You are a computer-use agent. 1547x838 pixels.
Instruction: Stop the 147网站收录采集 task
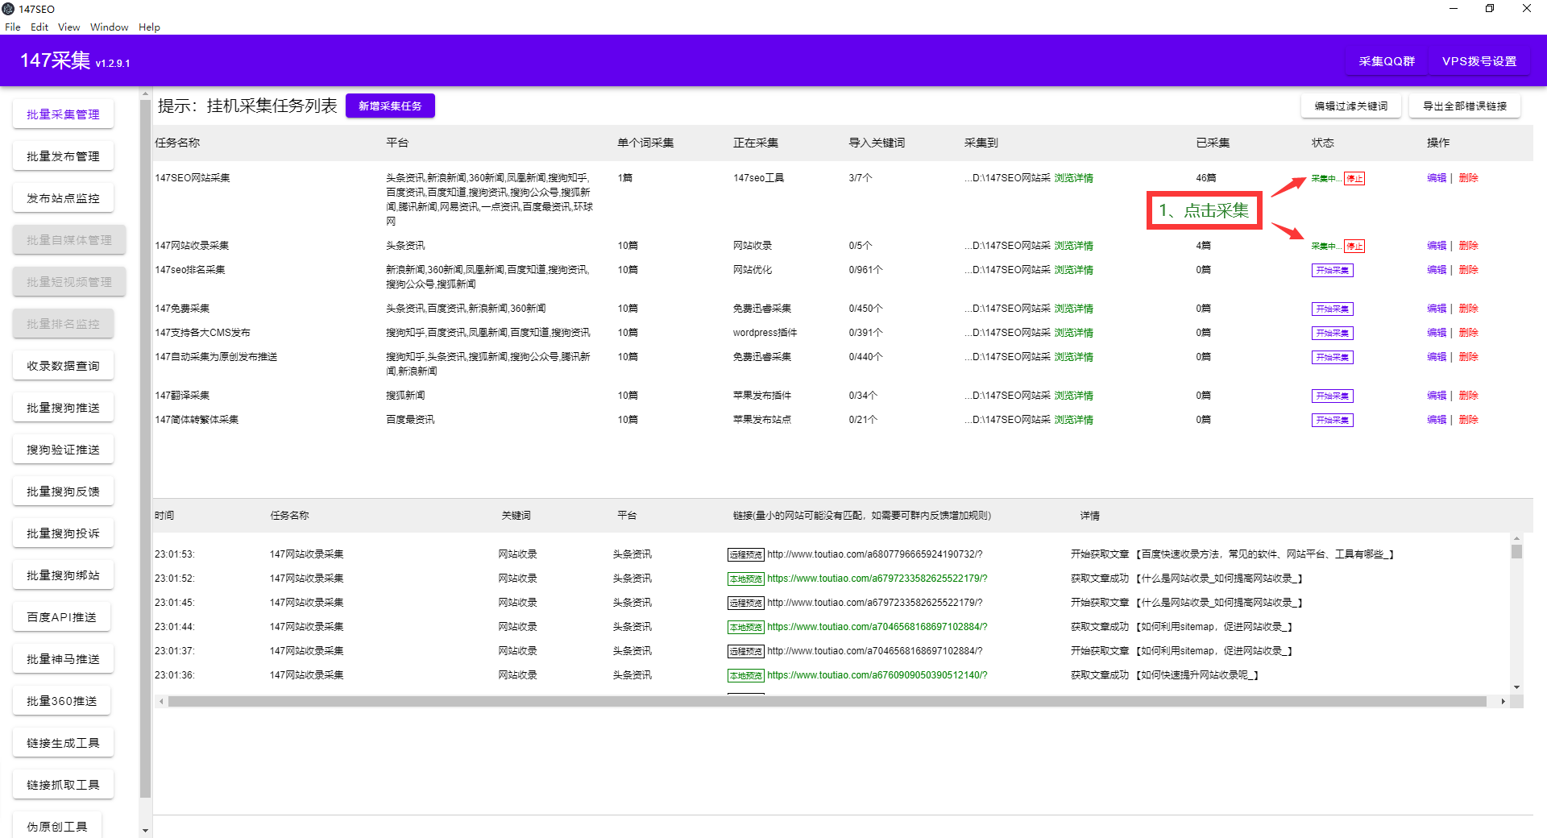(1354, 247)
